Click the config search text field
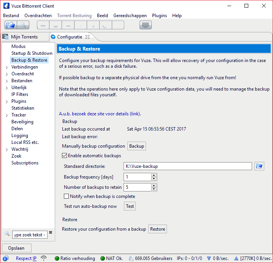The height and width of the screenshot is (263, 273). click(30, 235)
